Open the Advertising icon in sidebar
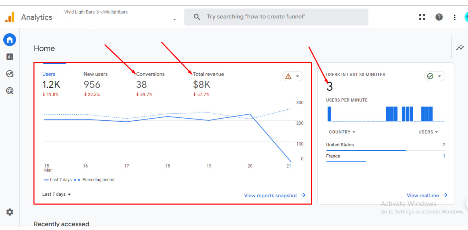 point(10,91)
